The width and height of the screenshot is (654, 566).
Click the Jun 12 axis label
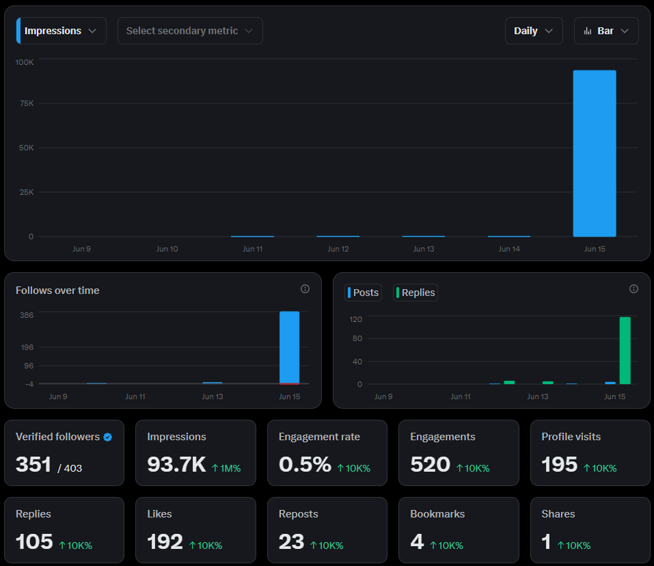(x=338, y=249)
